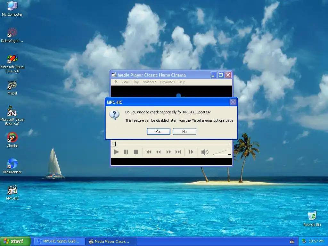
Task: Click the Media Player Classic taskbar button
Action: 111,242
